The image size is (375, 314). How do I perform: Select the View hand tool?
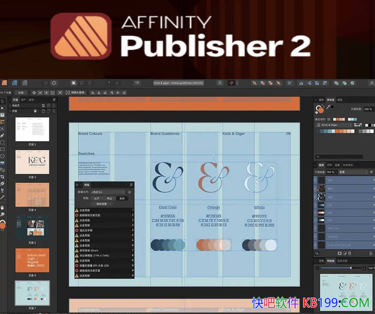point(2,207)
